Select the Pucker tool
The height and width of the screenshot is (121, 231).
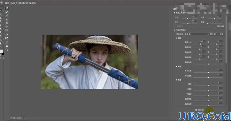pos(7,23)
